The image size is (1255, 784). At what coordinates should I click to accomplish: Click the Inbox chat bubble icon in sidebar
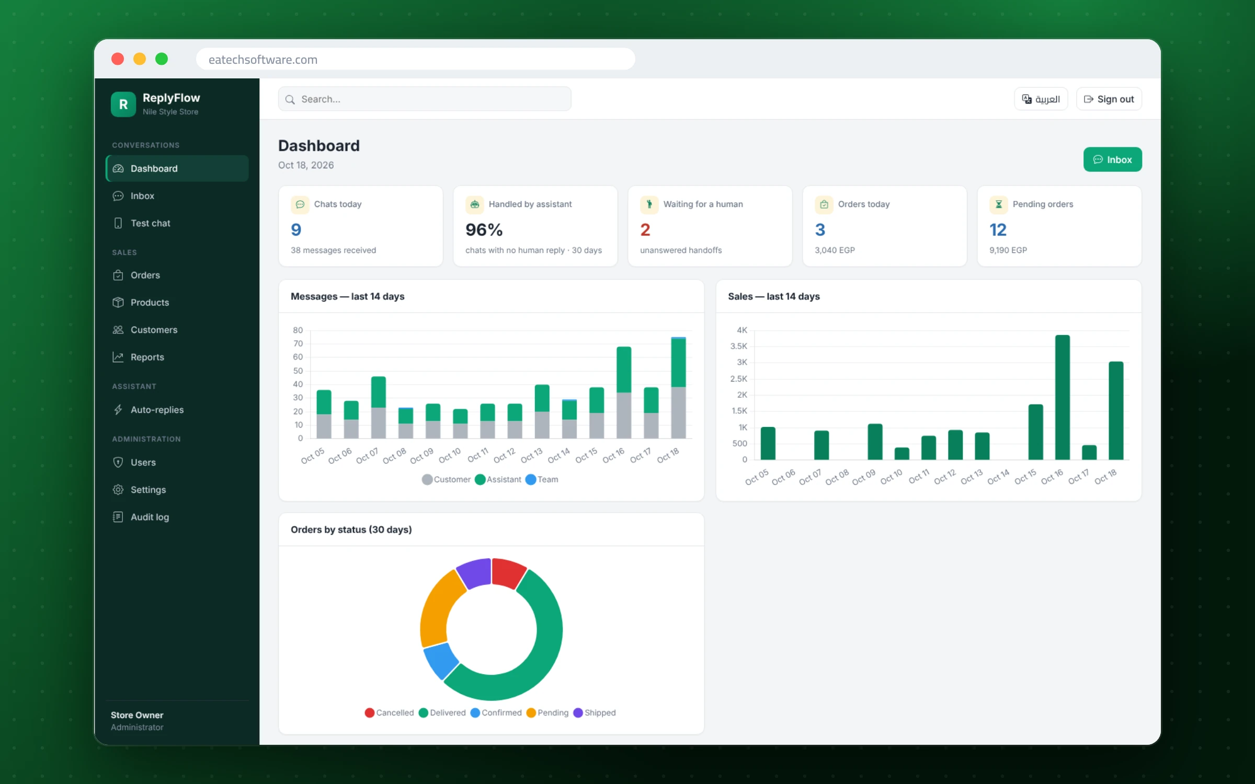118,195
